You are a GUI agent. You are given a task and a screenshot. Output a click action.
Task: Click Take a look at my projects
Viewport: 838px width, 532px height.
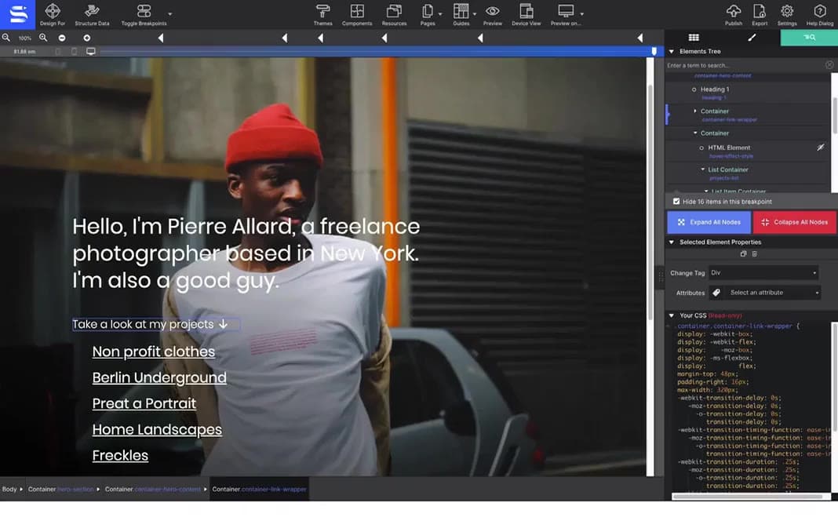tap(150, 324)
